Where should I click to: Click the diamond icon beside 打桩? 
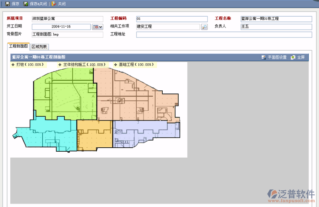click(x=13, y=65)
